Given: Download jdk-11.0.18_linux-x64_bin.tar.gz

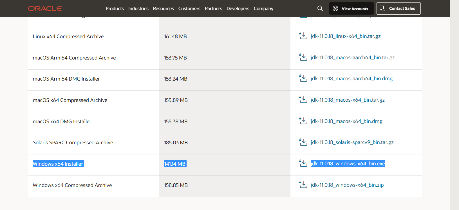Looking at the screenshot, I should pyautogui.click(x=346, y=36).
